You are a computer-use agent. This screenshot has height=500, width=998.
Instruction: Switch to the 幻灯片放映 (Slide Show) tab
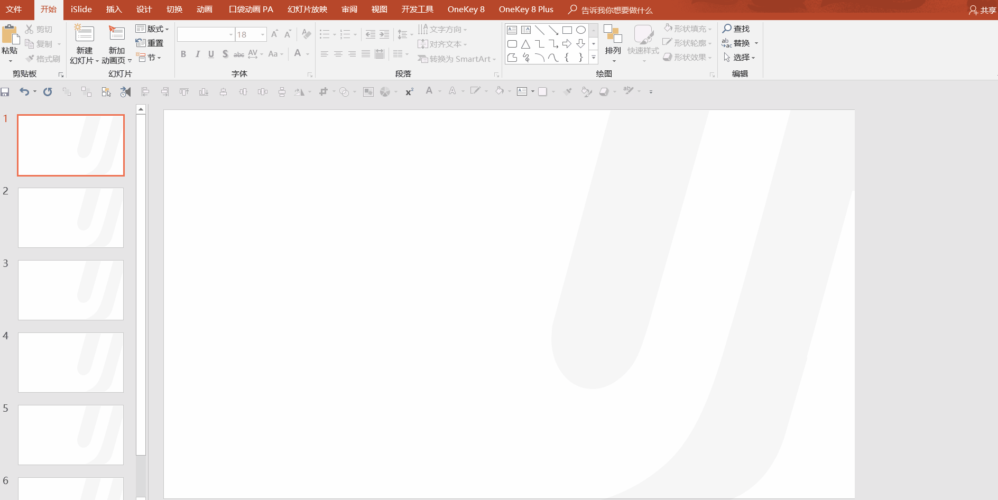click(307, 10)
